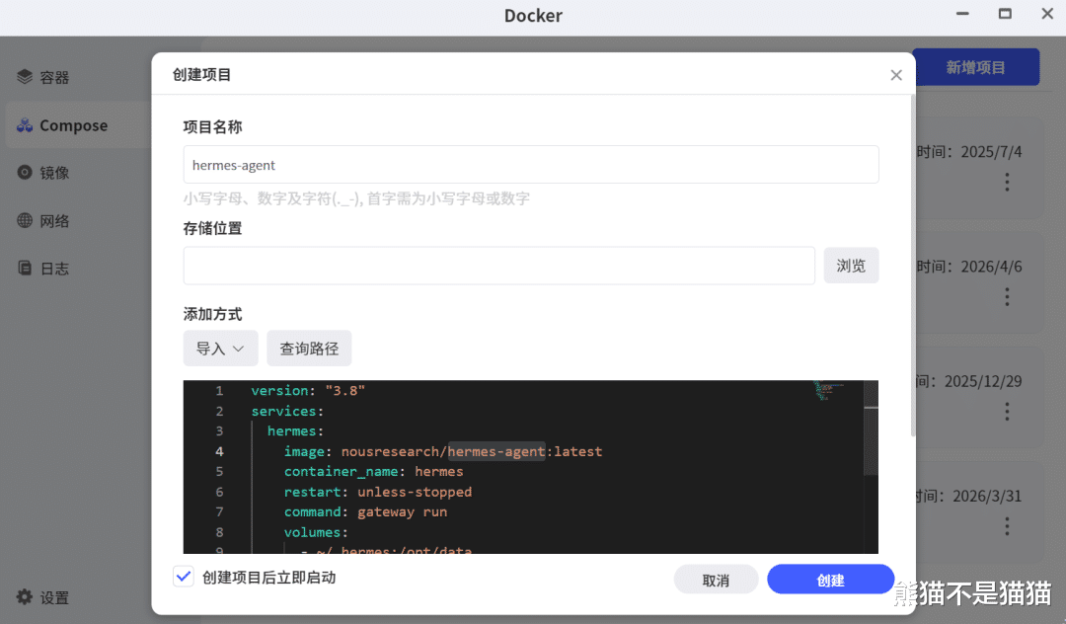Screen dimensions: 1066x624
Task: Click the 取消 button
Action: 716,580
